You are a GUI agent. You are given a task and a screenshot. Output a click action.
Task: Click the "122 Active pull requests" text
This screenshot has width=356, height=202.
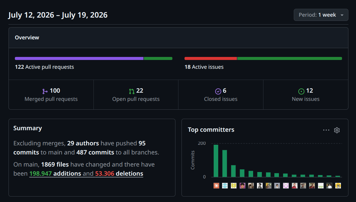tap(45, 67)
